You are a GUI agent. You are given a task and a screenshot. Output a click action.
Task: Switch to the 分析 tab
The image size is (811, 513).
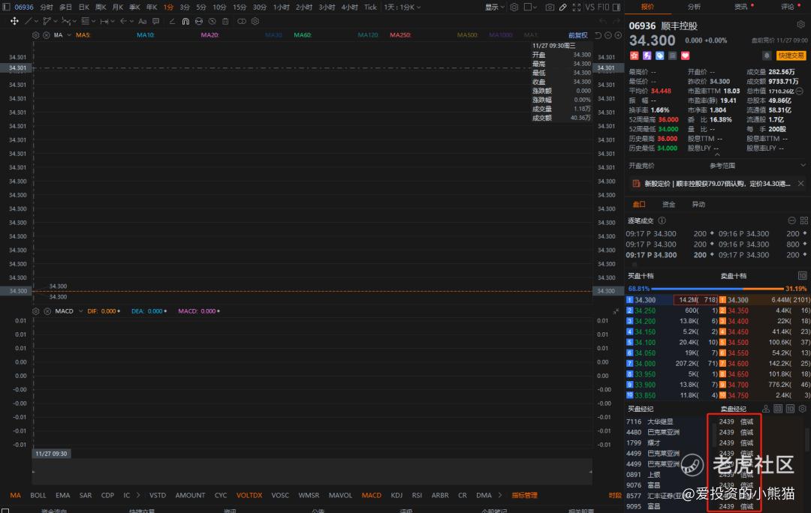click(694, 7)
